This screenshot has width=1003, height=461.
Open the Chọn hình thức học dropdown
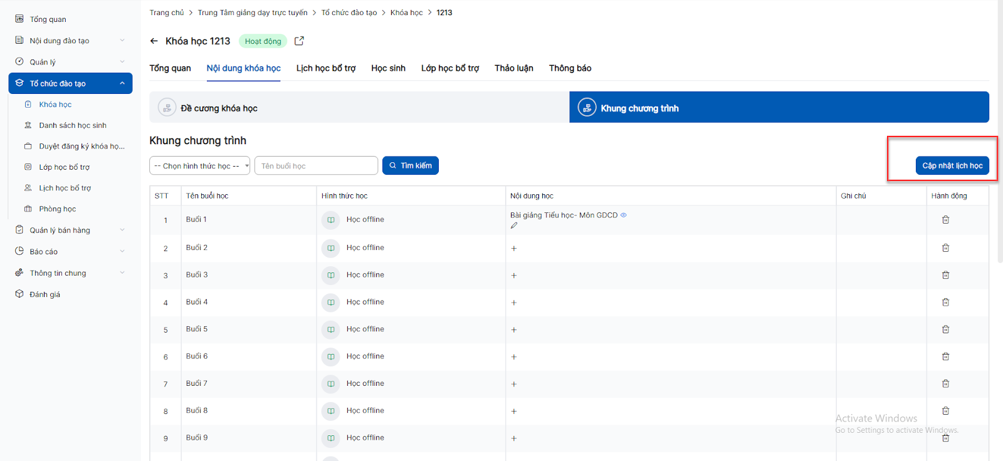click(199, 165)
